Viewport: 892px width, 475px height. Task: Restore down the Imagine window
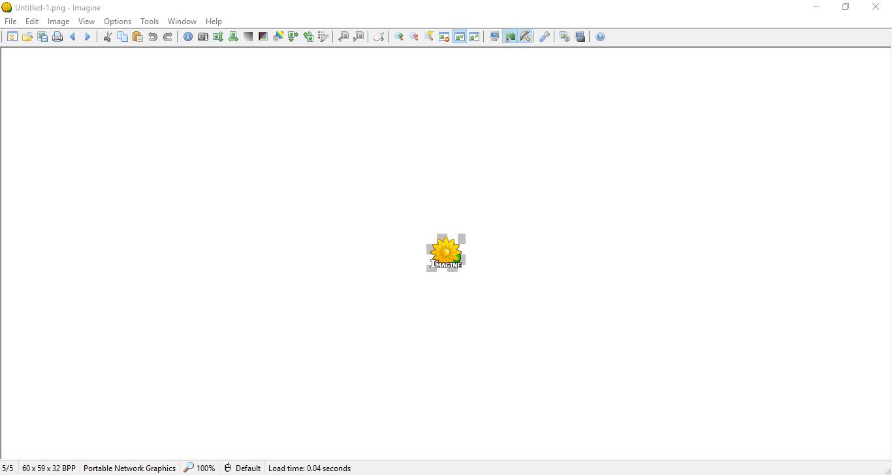coord(846,7)
